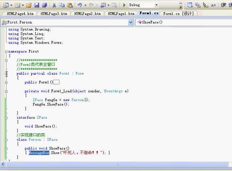
Task: Click the 'IFace' name after class Person
Action: 52,140
